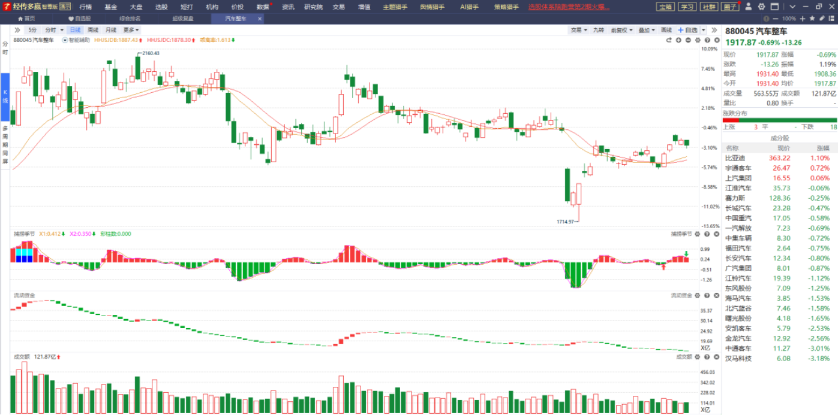This screenshot has width=838, height=415.
Task: Click the 成分股 list header
Action: coord(780,138)
